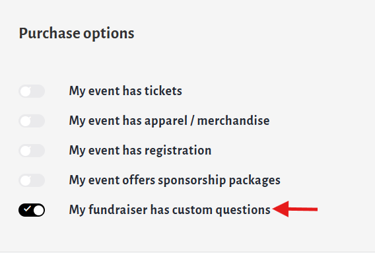375x253 pixels.
Task: Select the 'My event has tickets' label
Action: pyautogui.click(x=125, y=91)
